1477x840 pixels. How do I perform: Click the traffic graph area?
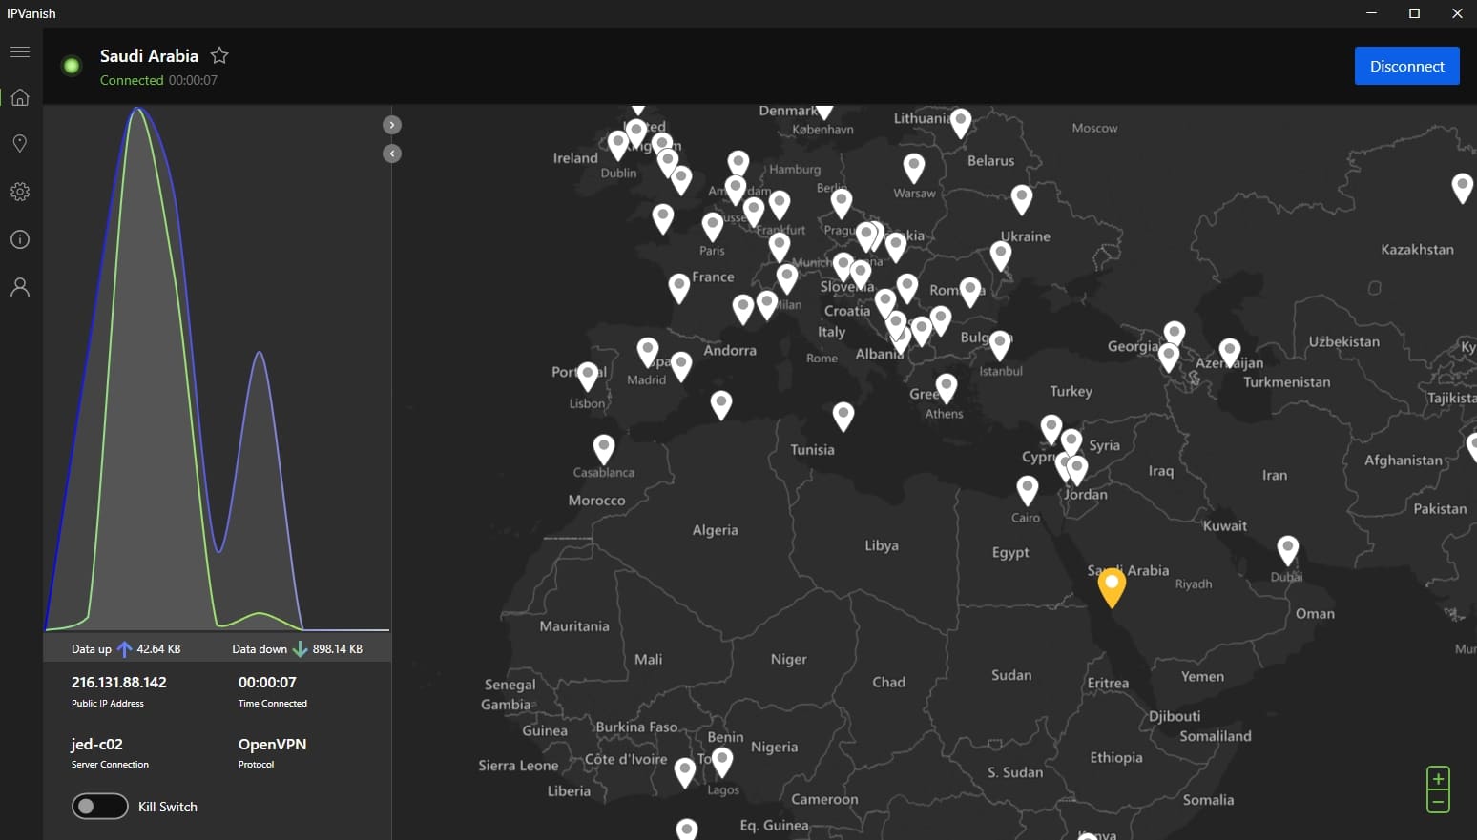point(218,369)
